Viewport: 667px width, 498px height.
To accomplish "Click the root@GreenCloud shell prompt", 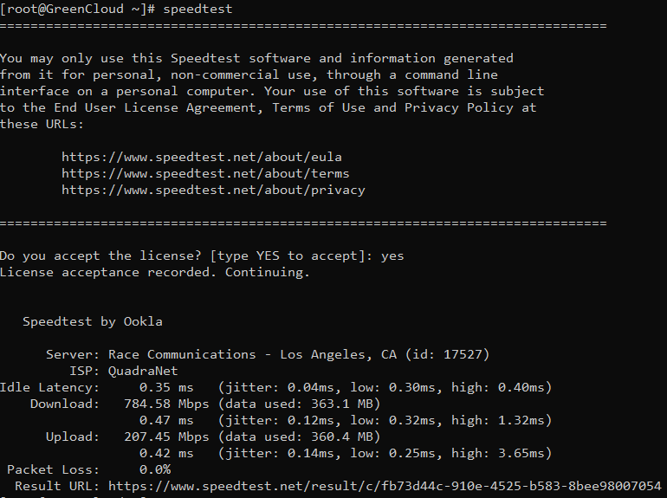I will click(78, 9).
